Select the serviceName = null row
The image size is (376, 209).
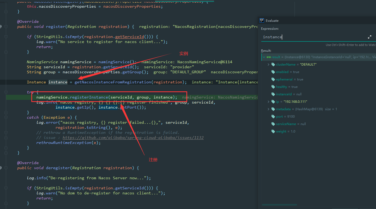tap(291, 124)
